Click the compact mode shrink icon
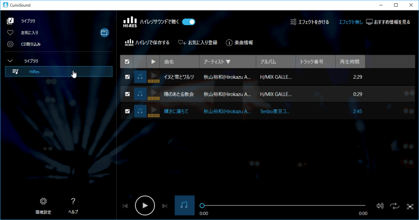The width and height of the screenshot is (419, 220). (410, 206)
